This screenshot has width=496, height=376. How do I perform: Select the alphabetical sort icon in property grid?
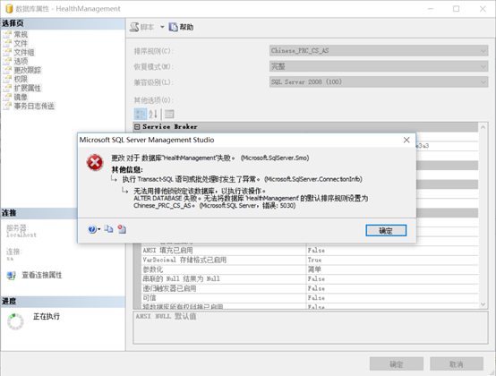pyautogui.click(x=153, y=114)
